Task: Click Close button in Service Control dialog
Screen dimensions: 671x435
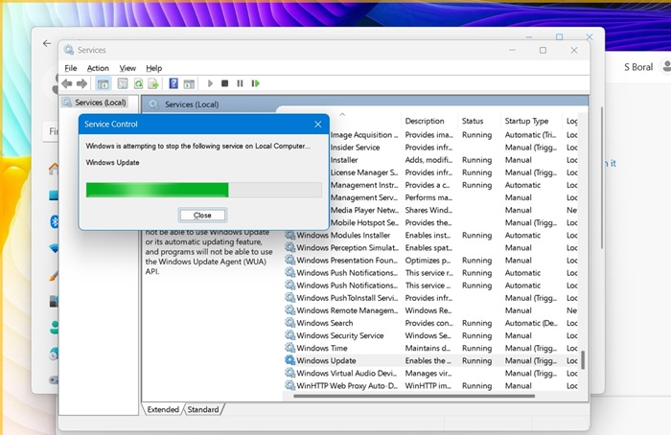Action: point(202,216)
